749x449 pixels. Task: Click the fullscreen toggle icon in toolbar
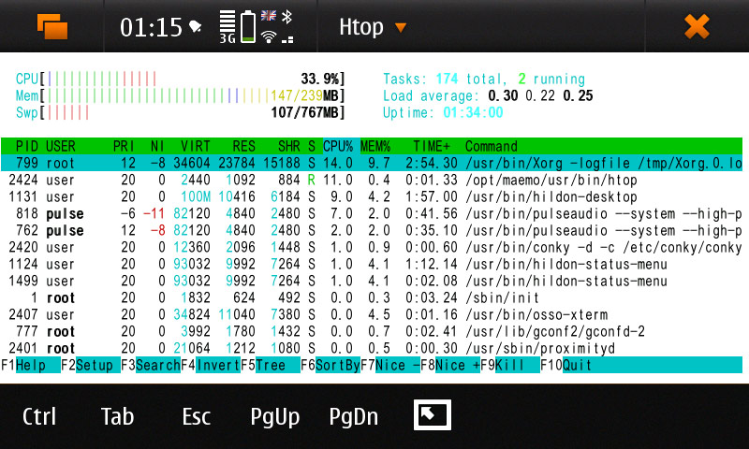(433, 415)
